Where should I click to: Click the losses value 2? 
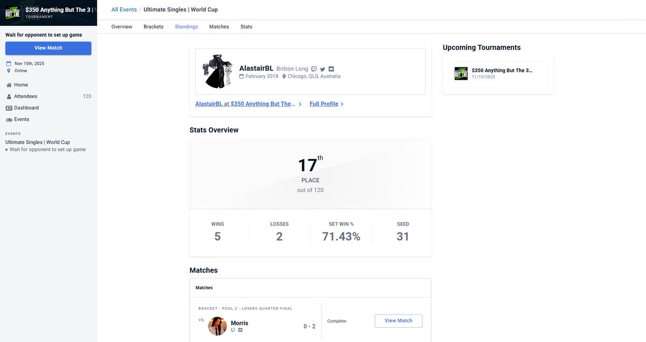[279, 236]
